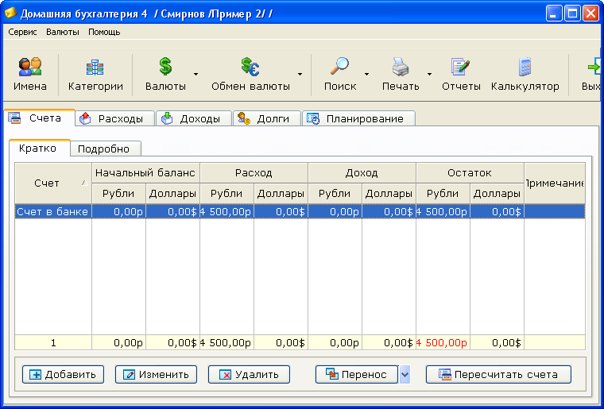This screenshot has height=409, width=604.
Task: Open the Валюты menu in menu bar
Action: click(63, 32)
